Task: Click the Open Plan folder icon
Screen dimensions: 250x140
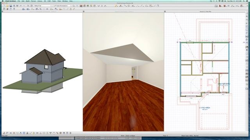Action: 7,6
